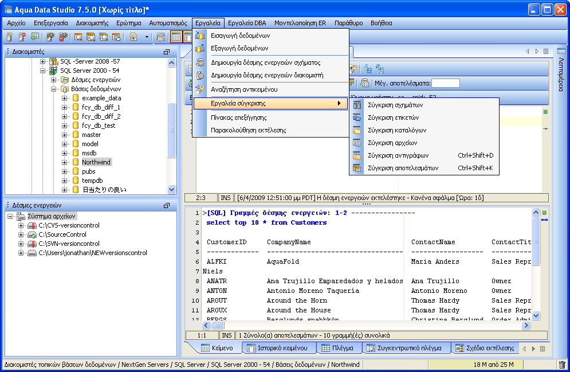Select Εισαγωγή δεδομένων from the menu
570x372 pixels.
[x=271, y=36]
